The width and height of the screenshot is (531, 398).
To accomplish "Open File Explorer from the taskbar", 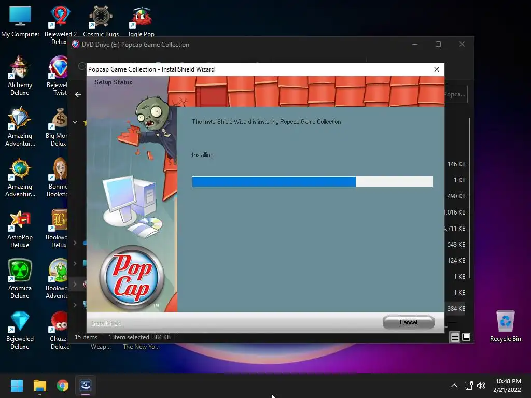I will pyautogui.click(x=39, y=386).
